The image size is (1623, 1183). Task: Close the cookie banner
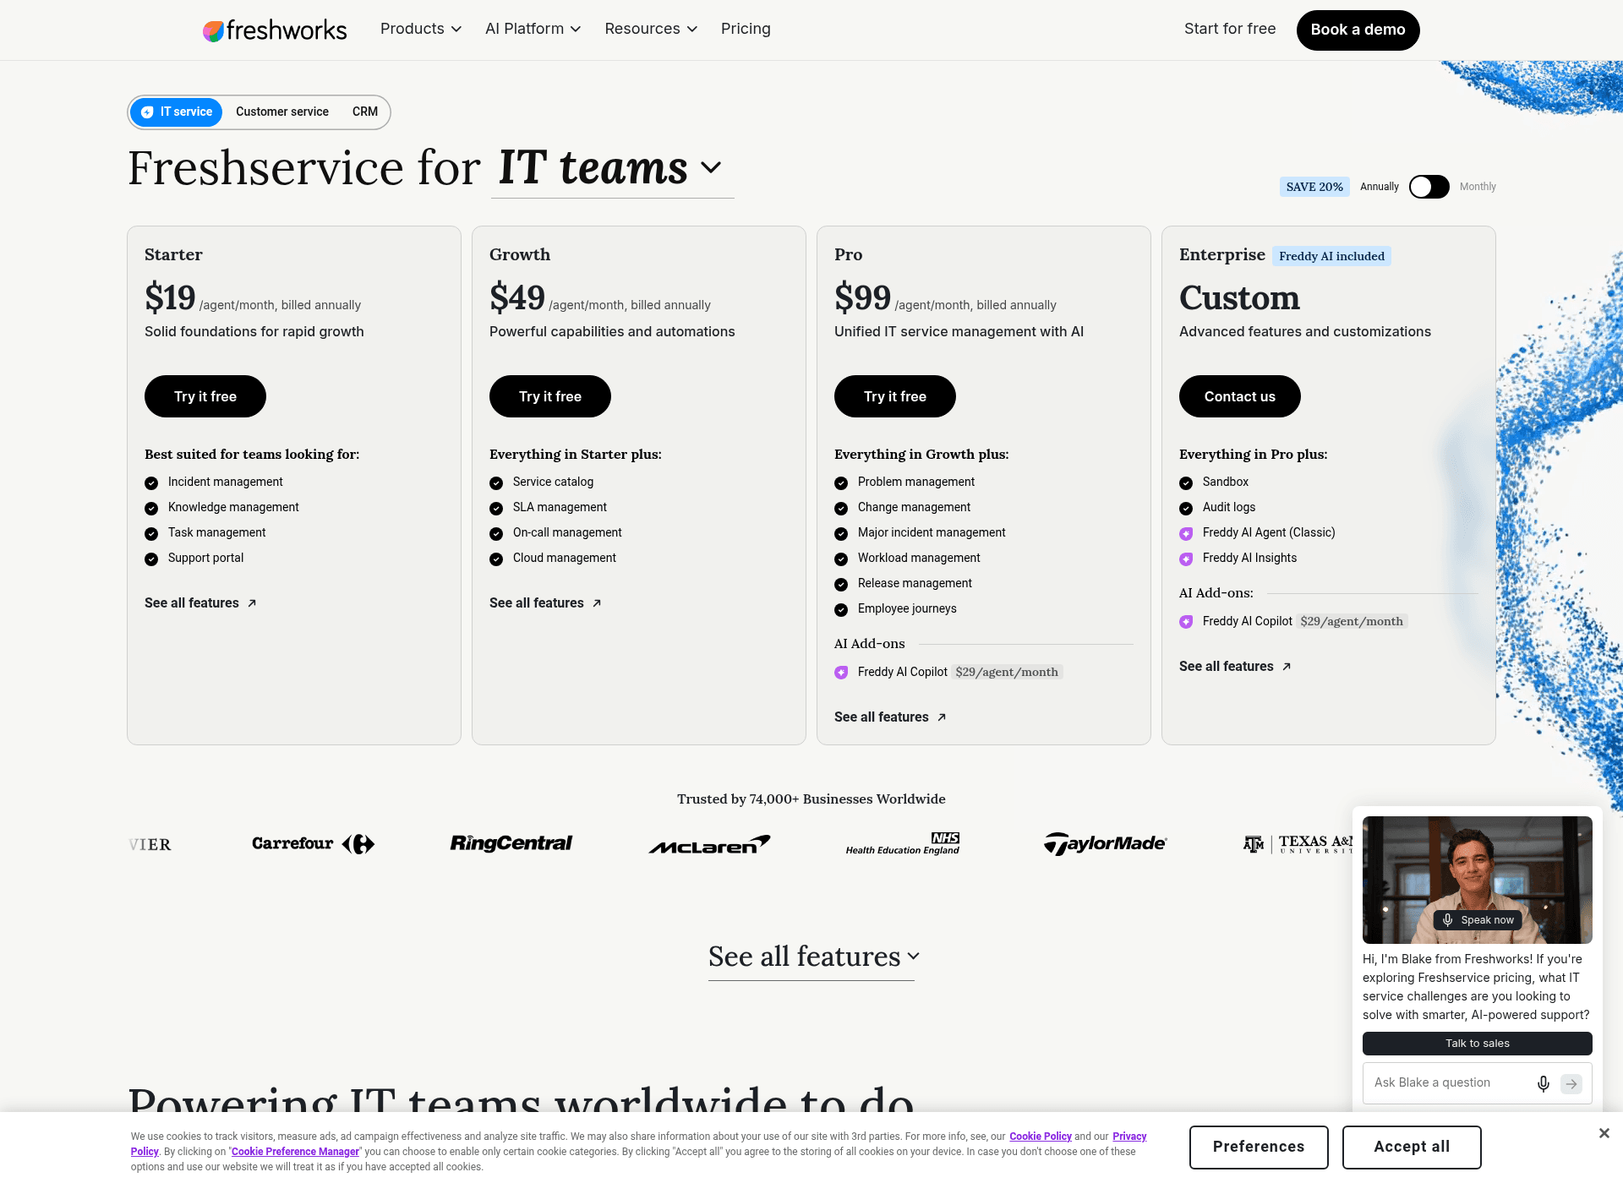coord(1604,1133)
